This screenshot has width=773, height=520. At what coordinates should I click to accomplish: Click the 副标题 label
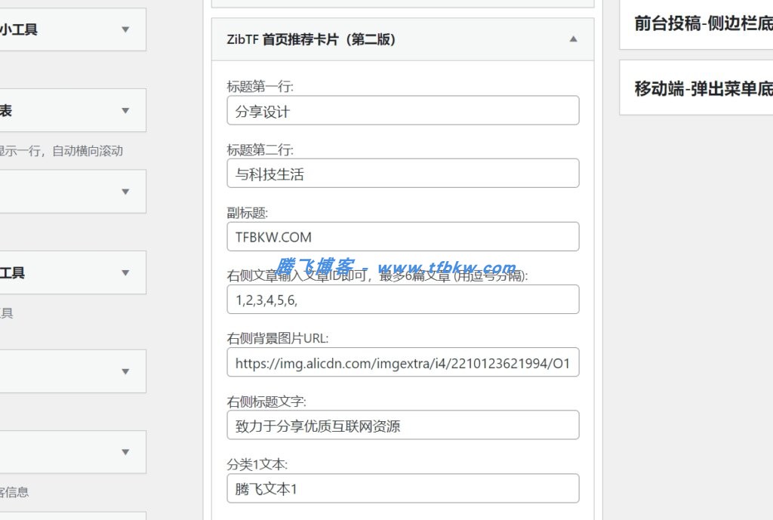[x=247, y=213]
